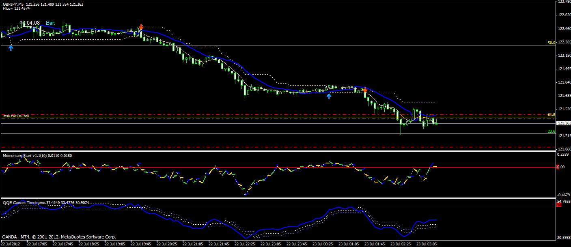Click the green 23.6 Fibonacci label
Image resolution: width=571 pixels, height=247 pixels.
point(551,131)
